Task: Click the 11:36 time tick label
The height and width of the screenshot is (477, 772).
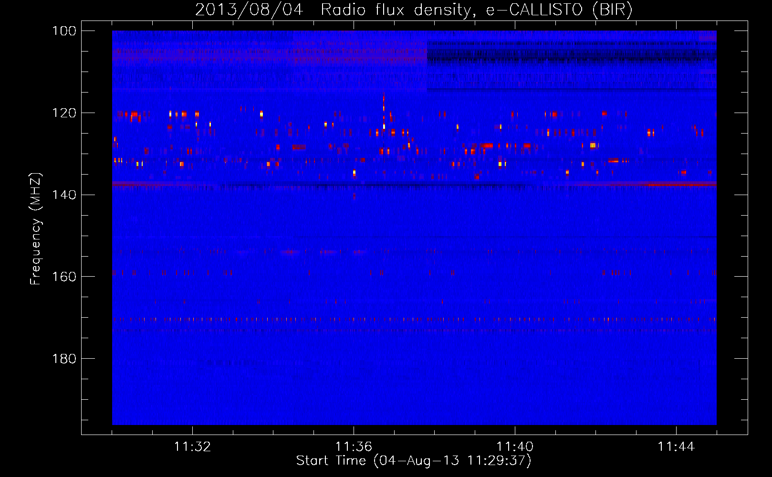Action: tap(354, 446)
